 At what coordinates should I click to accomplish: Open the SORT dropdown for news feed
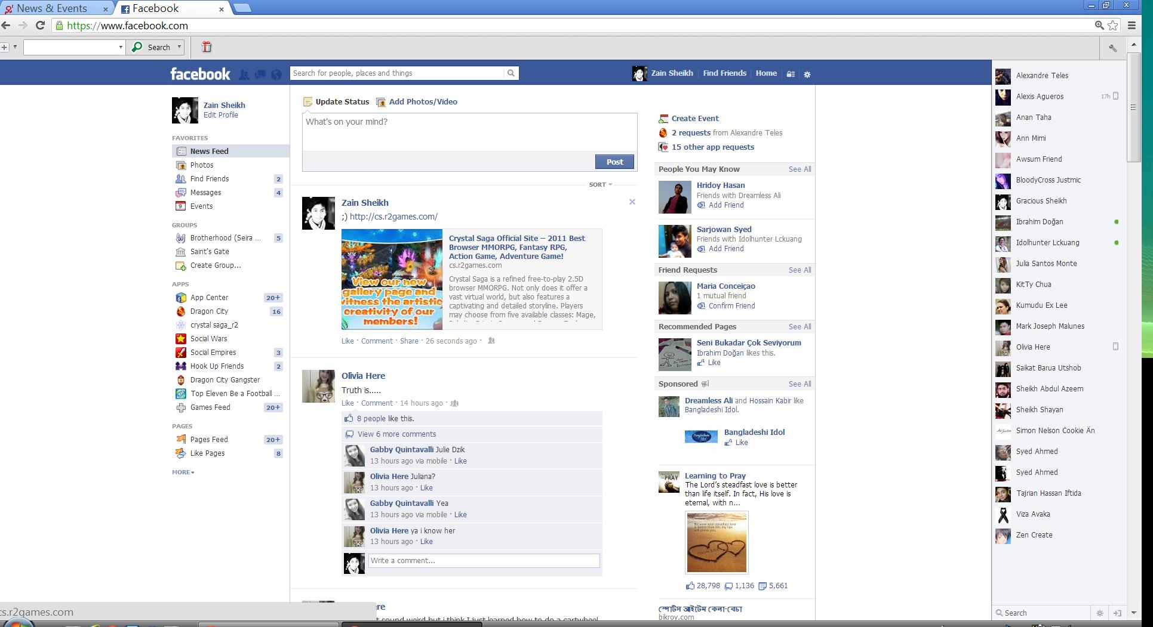click(x=600, y=185)
